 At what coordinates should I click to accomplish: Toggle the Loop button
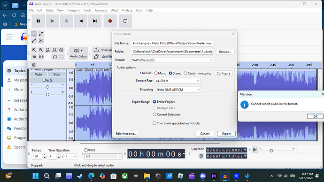point(125,21)
